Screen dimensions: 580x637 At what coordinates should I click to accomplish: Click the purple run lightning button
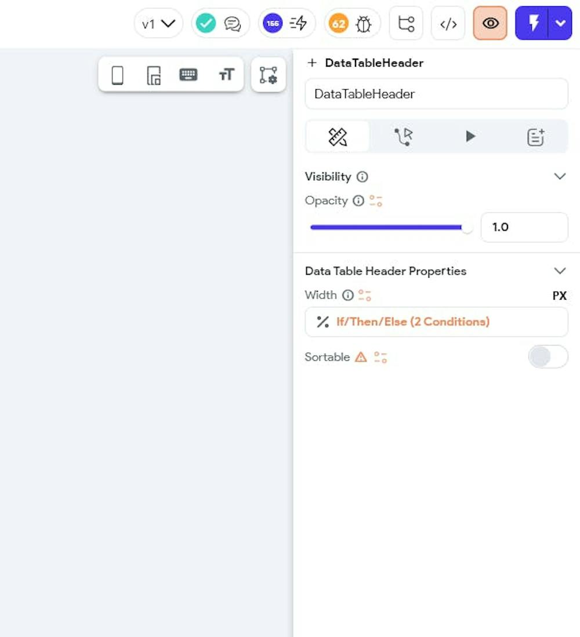coord(535,23)
